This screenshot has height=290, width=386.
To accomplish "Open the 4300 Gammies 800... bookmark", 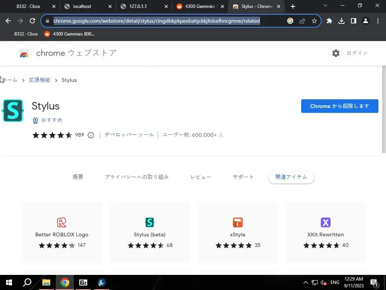I will click(x=69, y=34).
